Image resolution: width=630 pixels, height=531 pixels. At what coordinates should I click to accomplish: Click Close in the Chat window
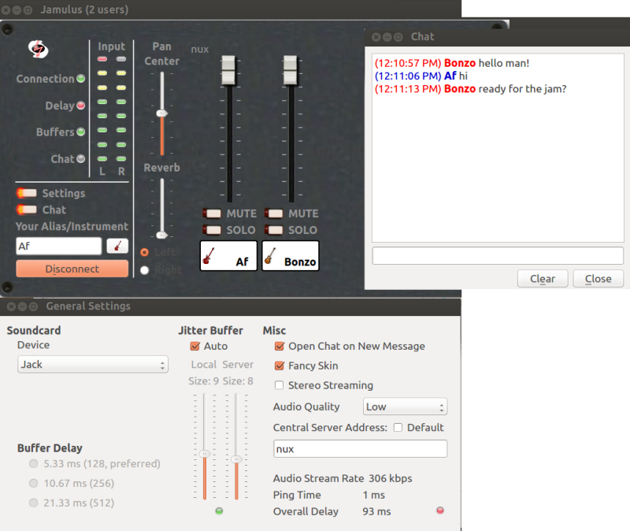coord(598,279)
